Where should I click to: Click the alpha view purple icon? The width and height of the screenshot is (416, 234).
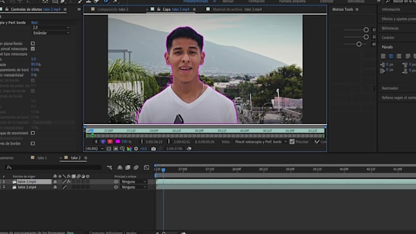click(103, 142)
